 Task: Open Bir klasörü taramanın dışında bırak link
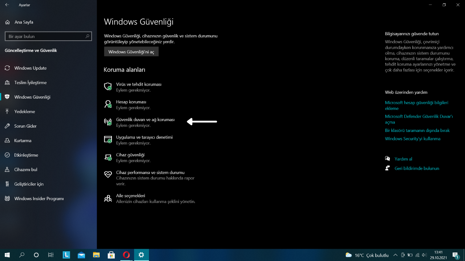click(417, 130)
